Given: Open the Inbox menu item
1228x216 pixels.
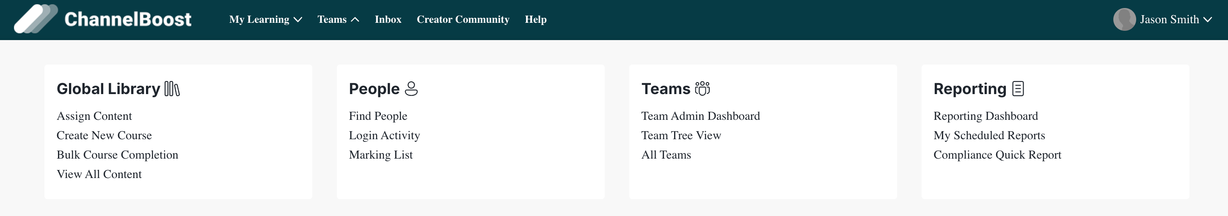Looking at the screenshot, I should click(x=388, y=19).
